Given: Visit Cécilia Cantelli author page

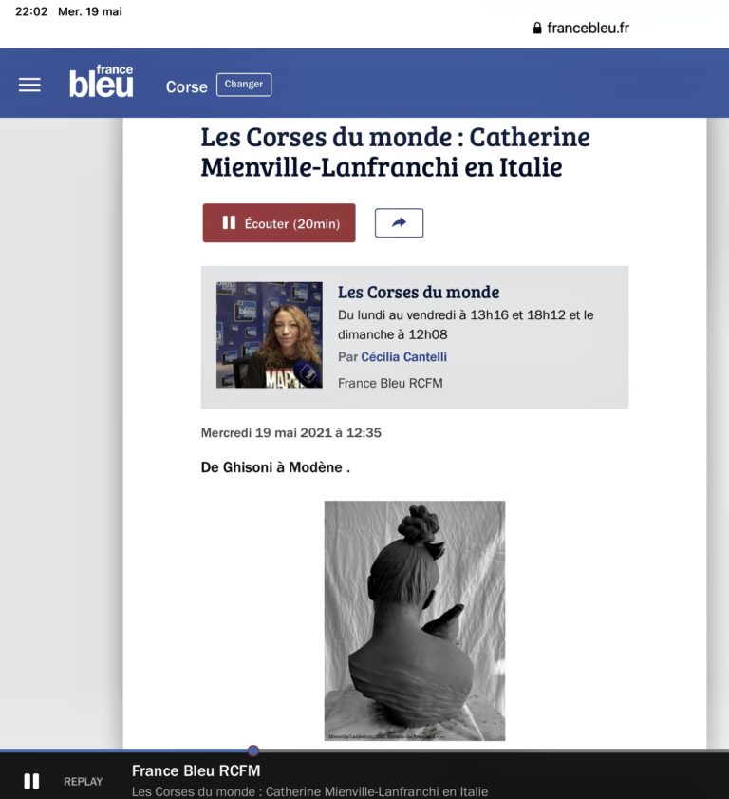Looking at the screenshot, I should click(x=403, y=356).
